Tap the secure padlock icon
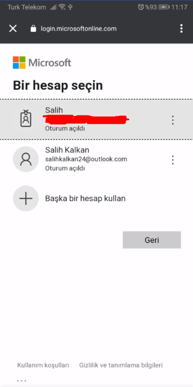 pos(33,29)
